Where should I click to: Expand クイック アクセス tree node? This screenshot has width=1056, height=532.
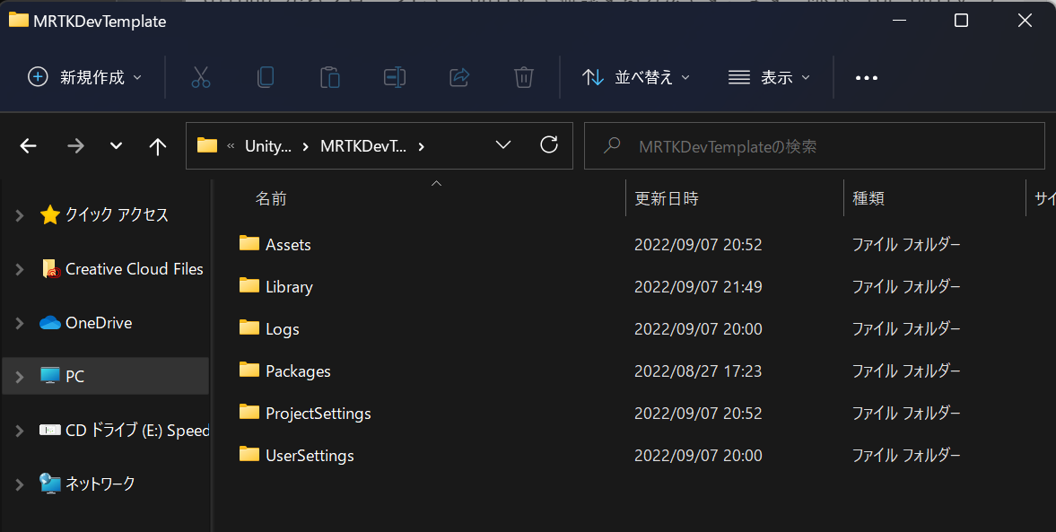[20, 214]
